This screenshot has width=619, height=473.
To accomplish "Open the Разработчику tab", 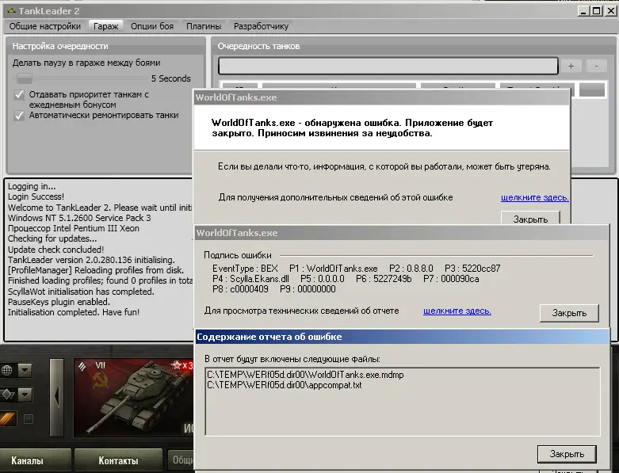I will 261,26.
